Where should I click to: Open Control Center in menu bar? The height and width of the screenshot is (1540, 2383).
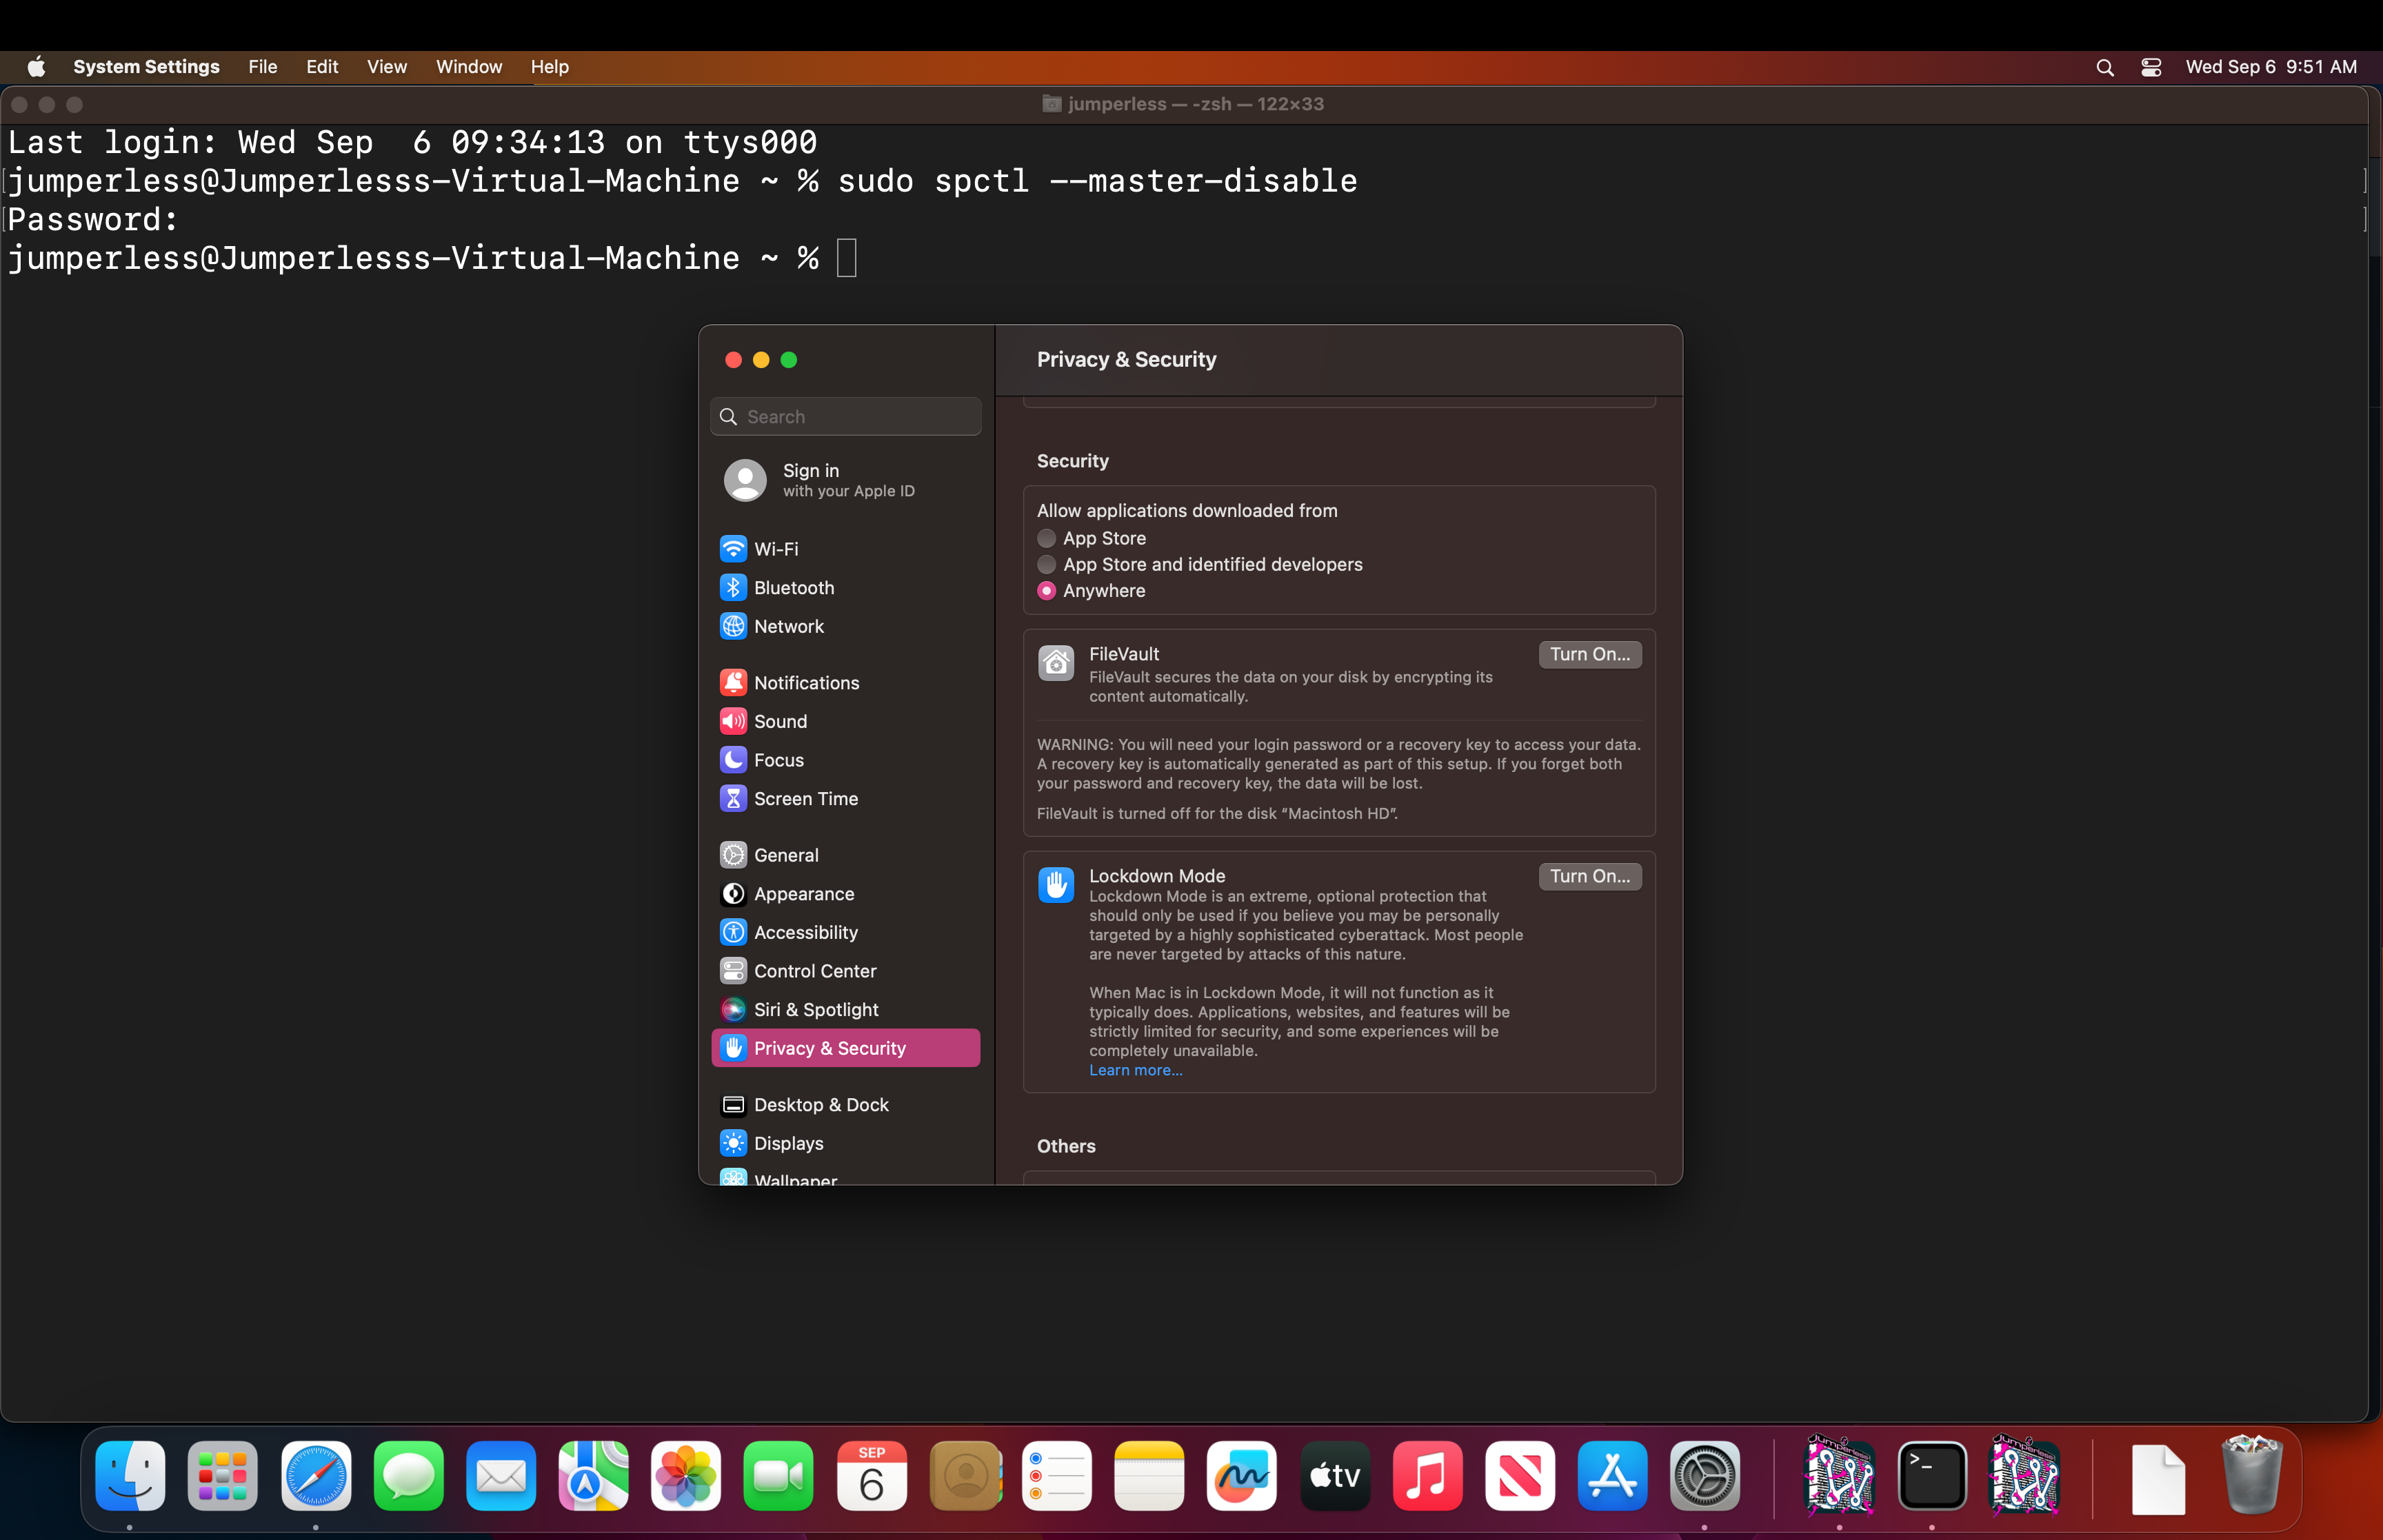click(x=2151, y=67)
